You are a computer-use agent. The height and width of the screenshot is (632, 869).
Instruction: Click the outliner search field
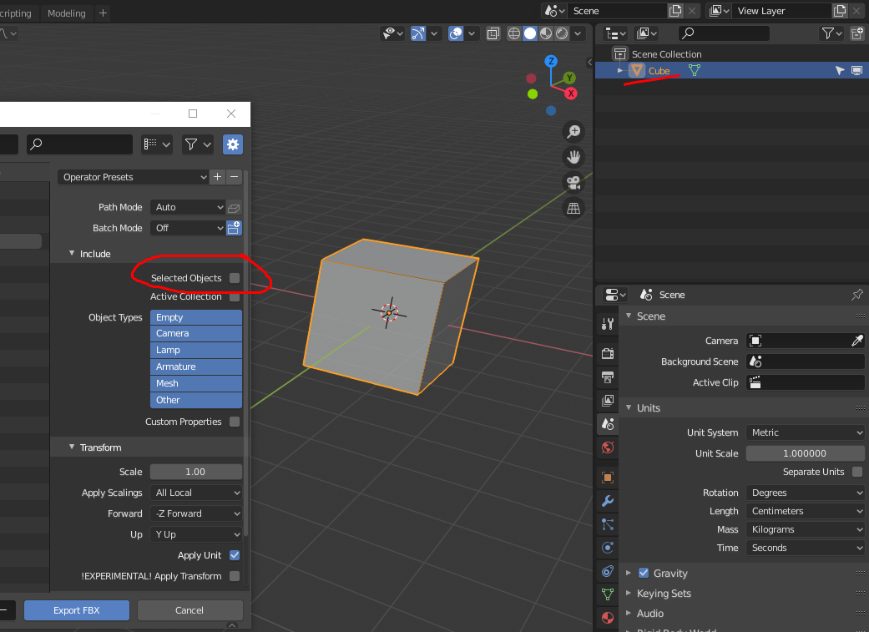[724, 33]
